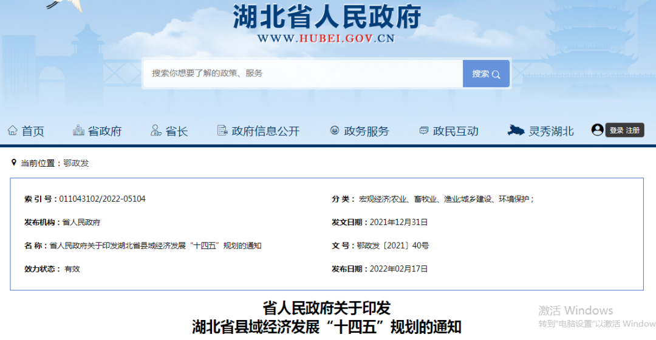Open the 省长 menu item

point(177,131)
